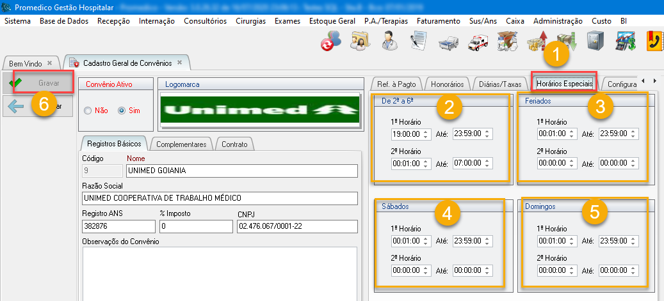
Task: Click the Unimed logo image
Action: click(x=259, y=109)
